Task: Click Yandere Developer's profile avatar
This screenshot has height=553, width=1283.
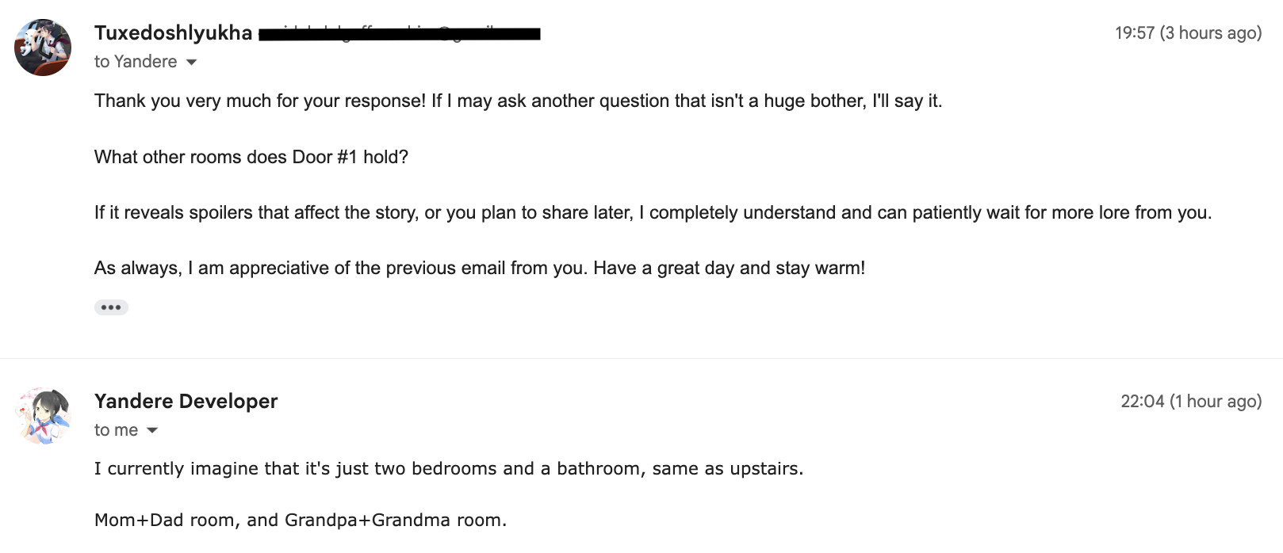Action: (x=43, y=416)
